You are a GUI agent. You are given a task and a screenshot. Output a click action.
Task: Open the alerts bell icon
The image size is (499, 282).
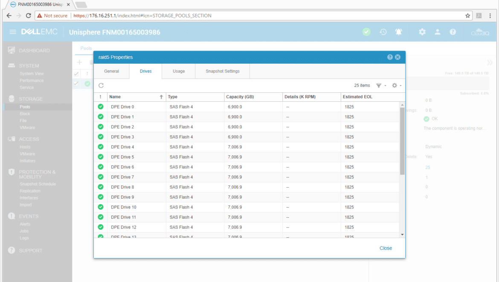[x=398, y=32]
